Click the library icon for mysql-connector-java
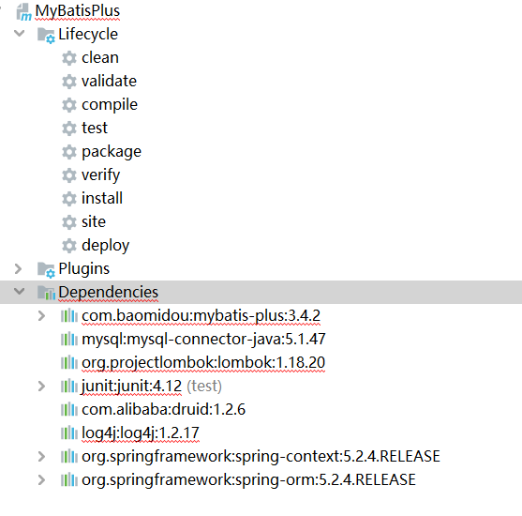522x516 pixels. 69,340
